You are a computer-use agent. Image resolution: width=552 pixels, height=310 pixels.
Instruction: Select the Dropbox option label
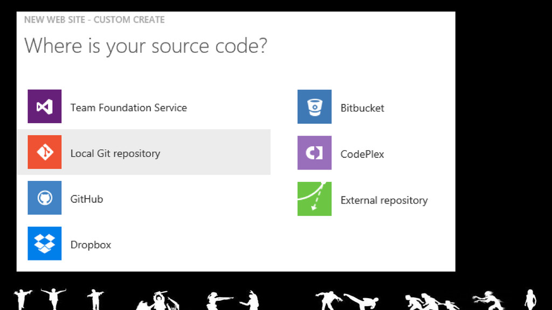pyautogui.click(x=91, y=245)
